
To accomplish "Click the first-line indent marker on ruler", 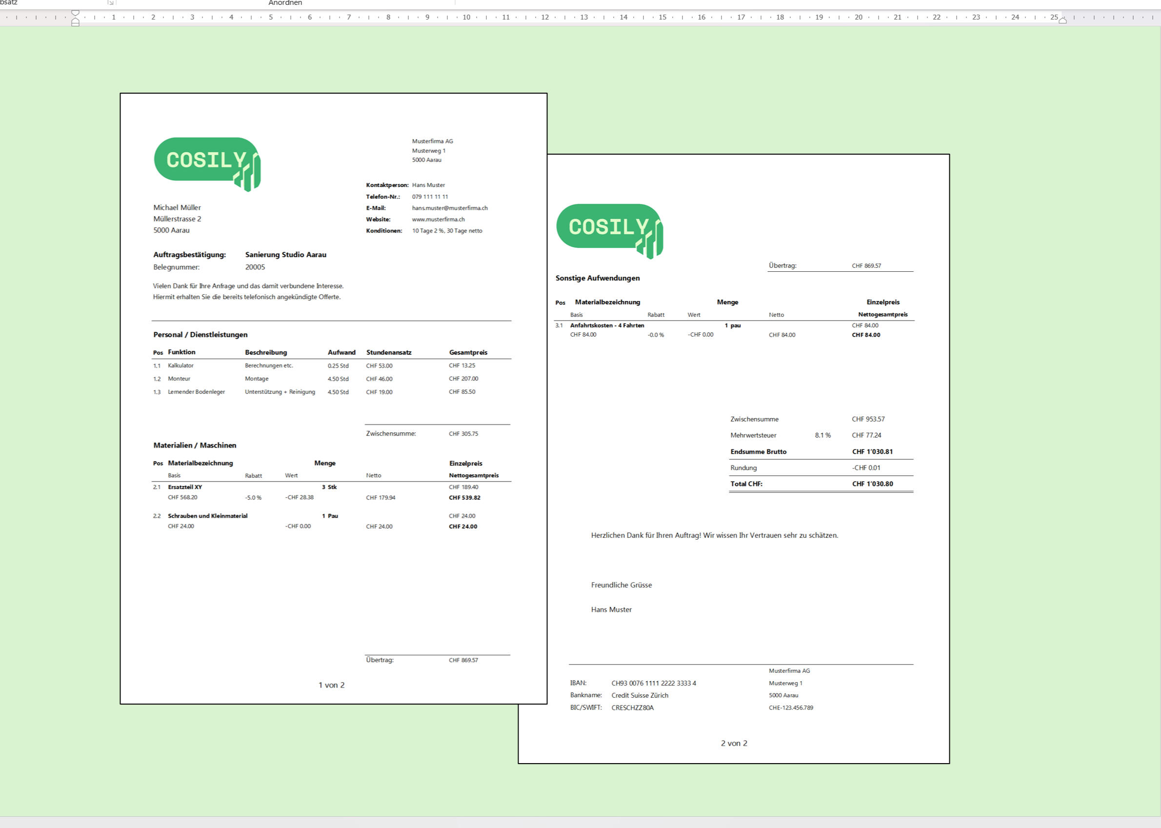I will [76, 13].
